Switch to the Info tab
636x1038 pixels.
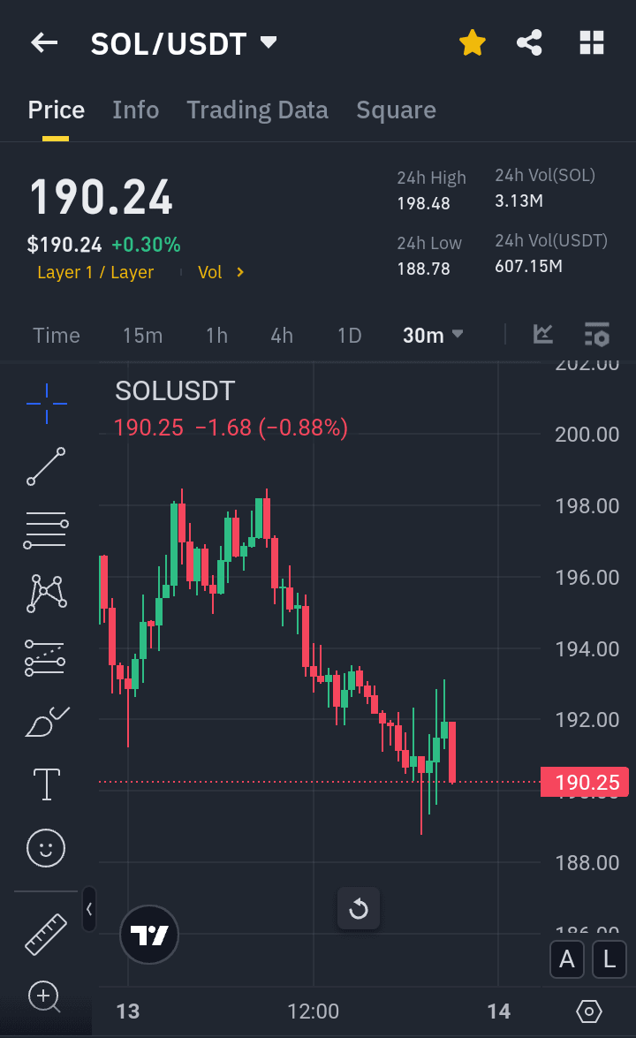[135, 110]
